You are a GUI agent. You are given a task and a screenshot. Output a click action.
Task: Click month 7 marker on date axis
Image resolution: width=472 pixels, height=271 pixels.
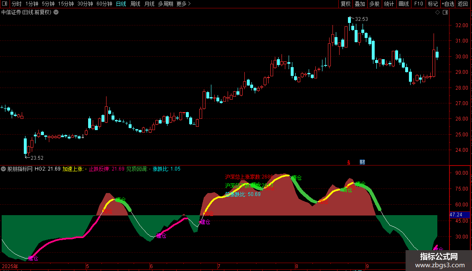point(219,266)
